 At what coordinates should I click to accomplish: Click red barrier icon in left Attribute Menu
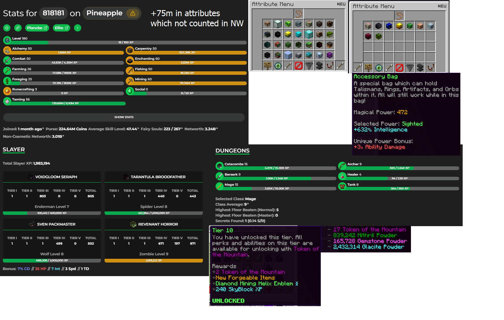tap(299, 66)
